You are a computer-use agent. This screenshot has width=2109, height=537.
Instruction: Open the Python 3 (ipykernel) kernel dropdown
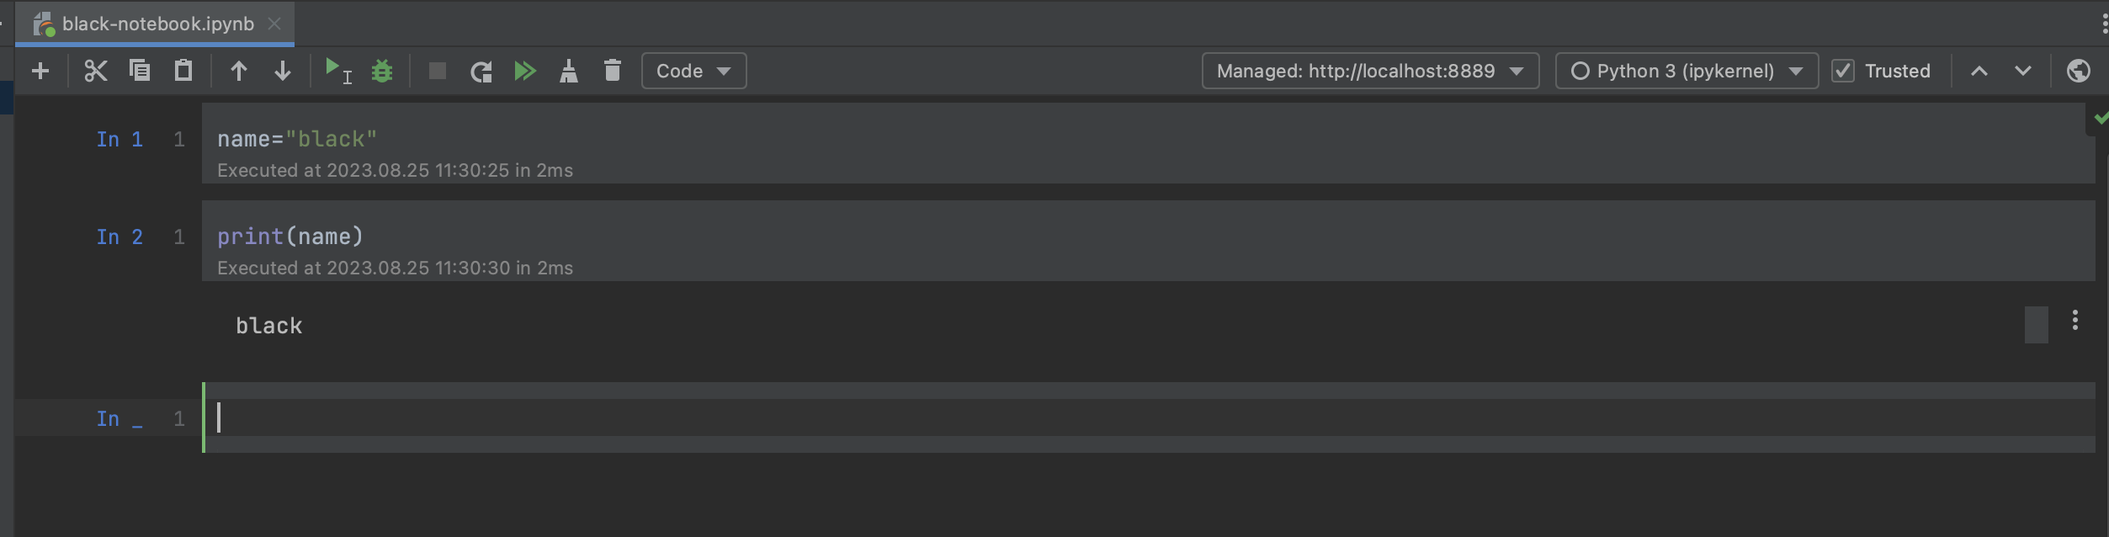[x=1687, y=71]
